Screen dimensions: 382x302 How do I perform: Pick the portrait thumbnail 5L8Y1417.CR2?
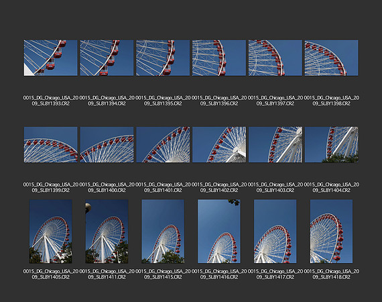pyautogui.click(x=275, y=232)
